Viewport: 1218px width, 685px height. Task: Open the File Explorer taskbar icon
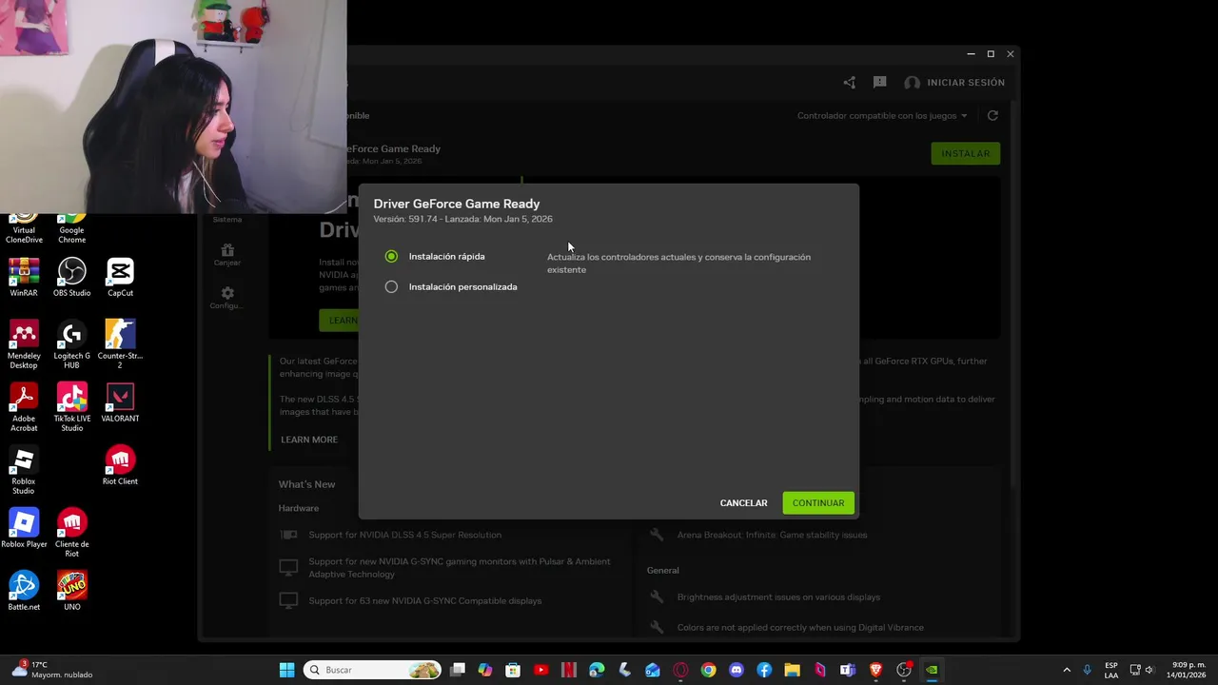pos(792,670)
